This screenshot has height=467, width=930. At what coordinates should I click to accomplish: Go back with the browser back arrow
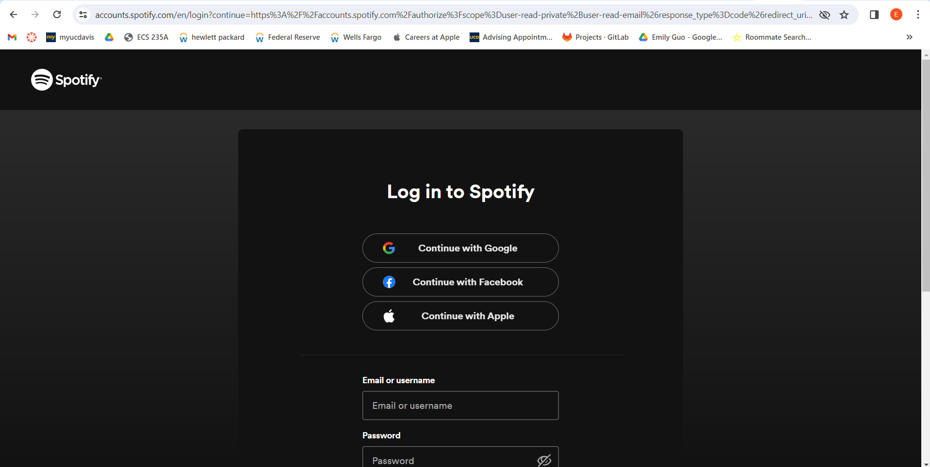tap(14, 15)
